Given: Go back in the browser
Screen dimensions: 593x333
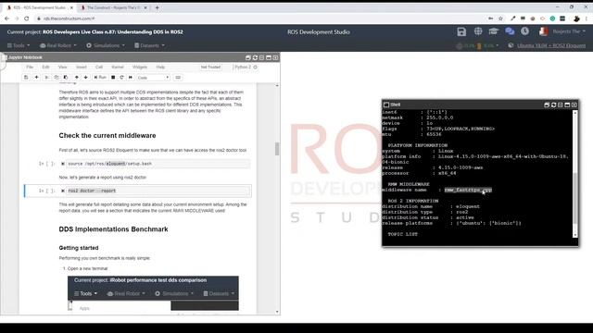Looking at the screenshot, I should 6,18.
